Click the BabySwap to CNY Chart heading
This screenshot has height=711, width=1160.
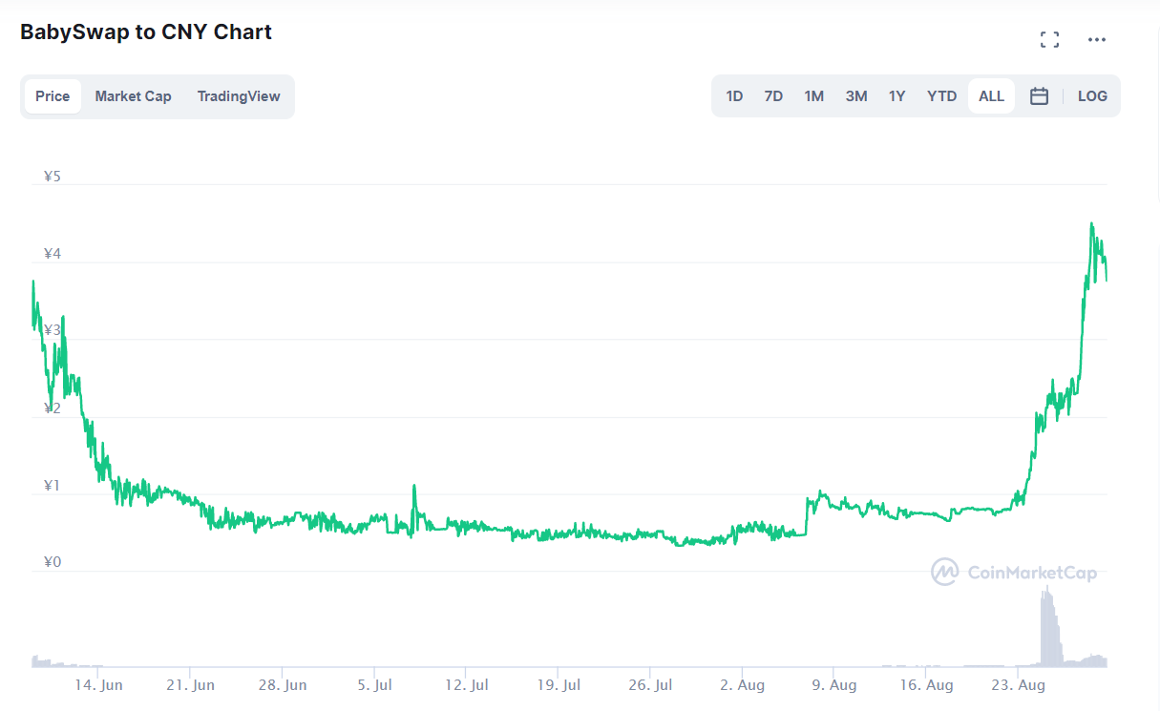[x=146, y=32]
